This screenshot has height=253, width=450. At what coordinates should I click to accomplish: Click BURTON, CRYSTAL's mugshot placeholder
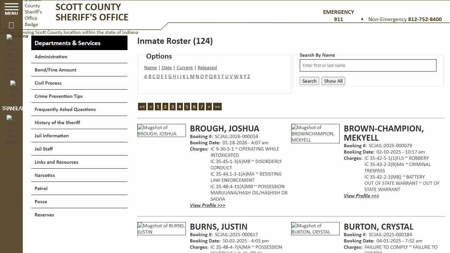click(315, 228)
